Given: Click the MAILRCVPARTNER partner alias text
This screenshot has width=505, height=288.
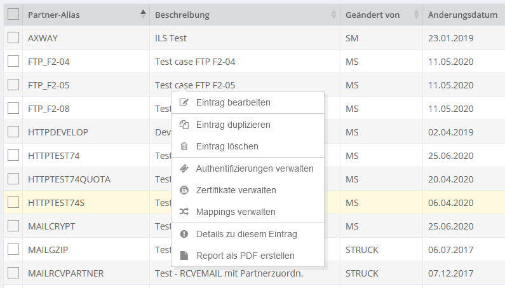Looking at the screenshot, I should click(66, 273).
